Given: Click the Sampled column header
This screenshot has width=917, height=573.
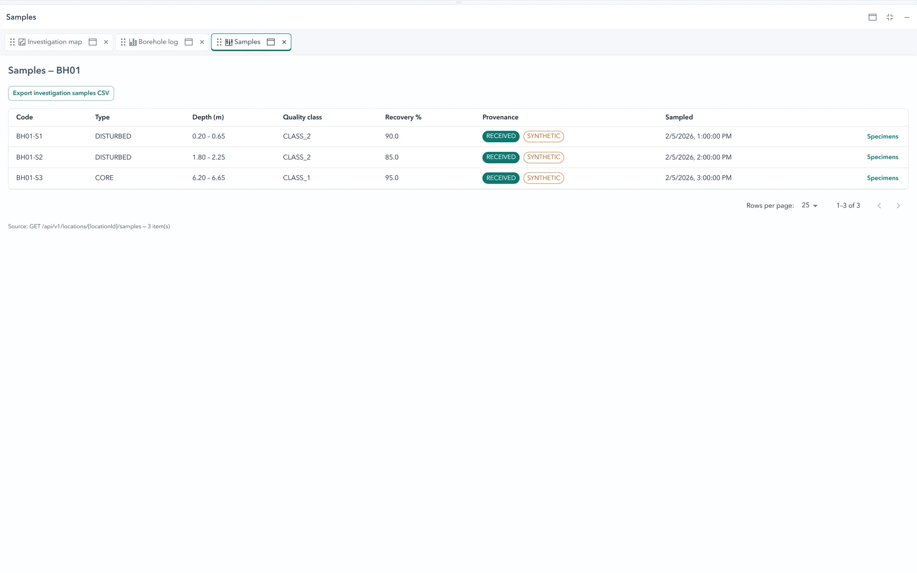Looking at the screenshot, I should coord(679,117).
